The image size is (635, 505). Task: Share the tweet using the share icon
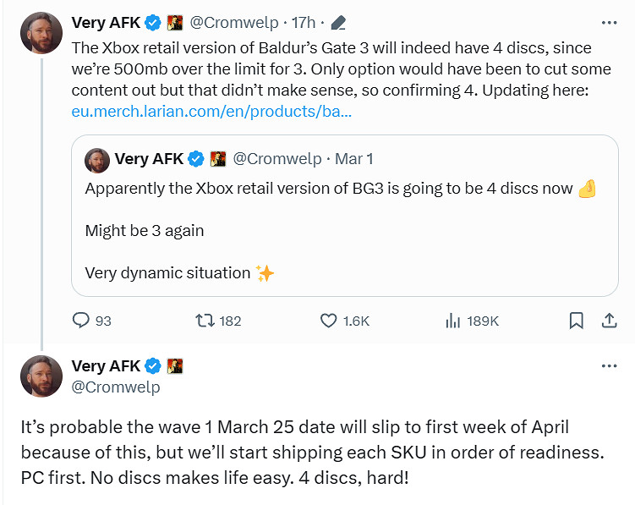tap(608, 321)
